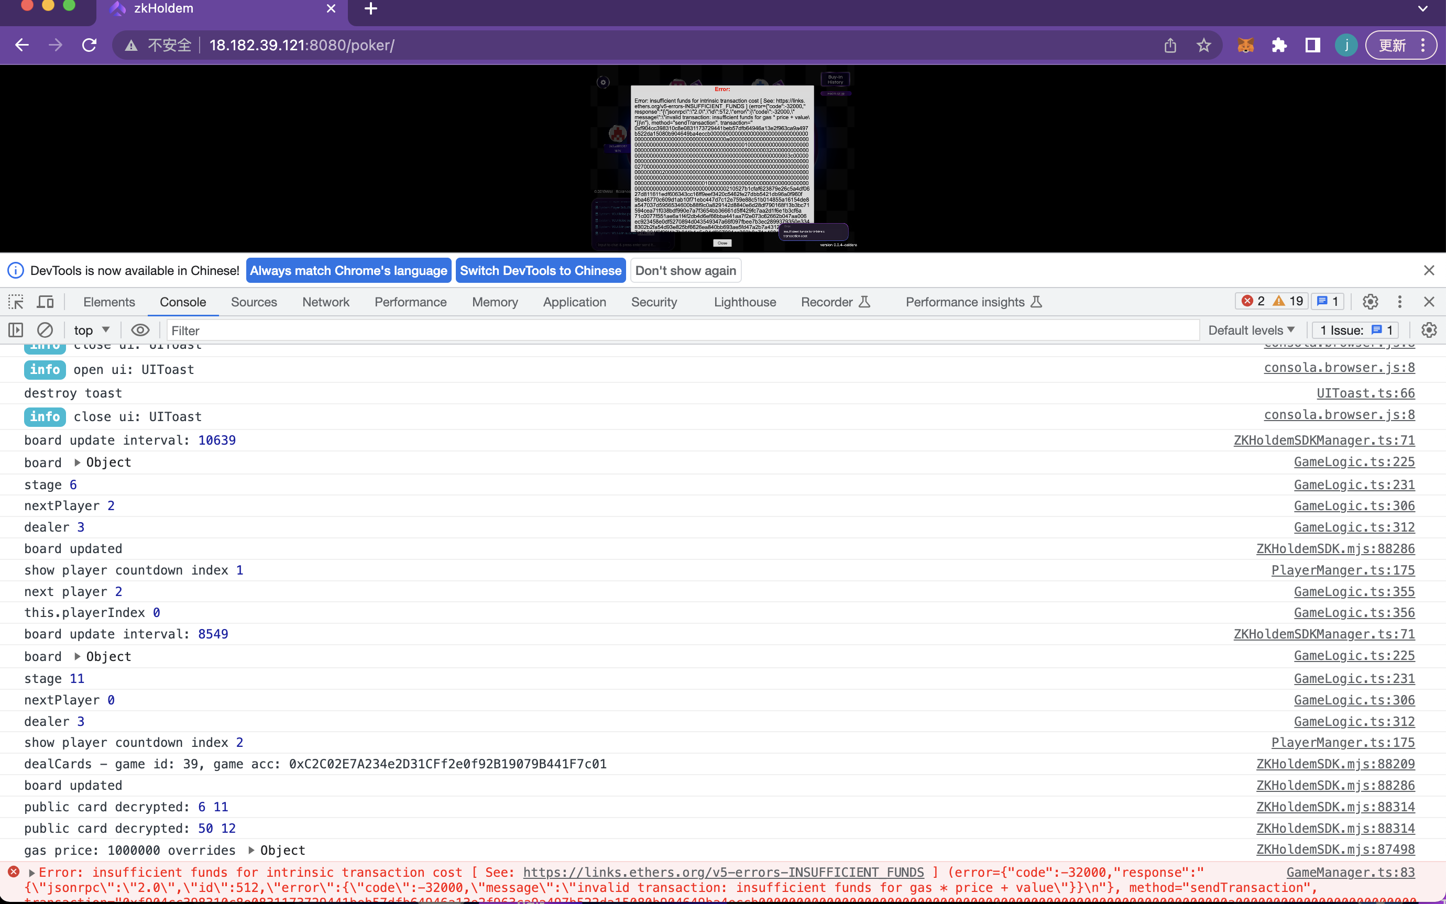Click the performance insights panel icon
This screenshot has width=1446, height=904.
tap(1038, 302)
